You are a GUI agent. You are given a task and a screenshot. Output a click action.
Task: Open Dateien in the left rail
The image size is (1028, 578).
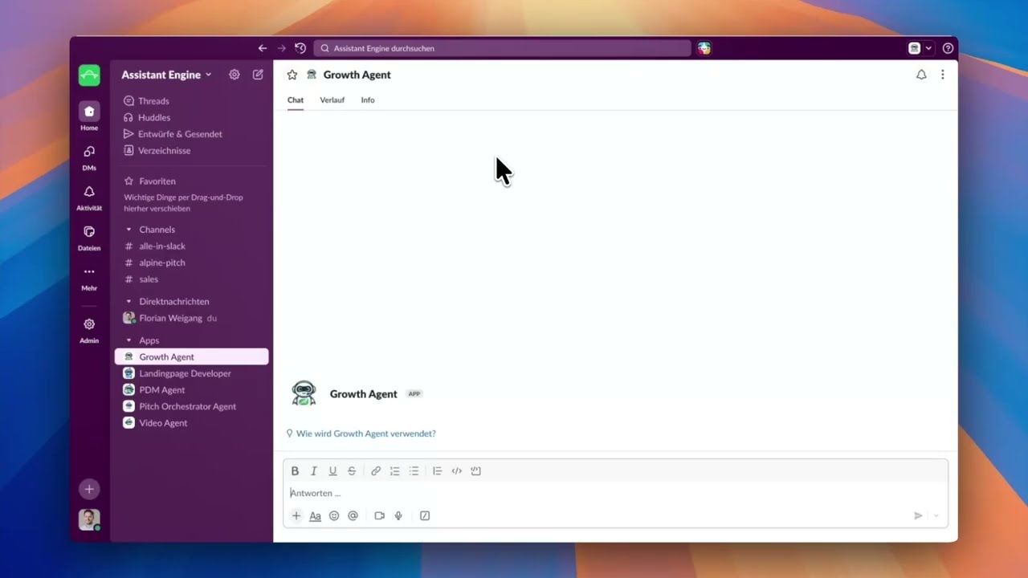89,237
